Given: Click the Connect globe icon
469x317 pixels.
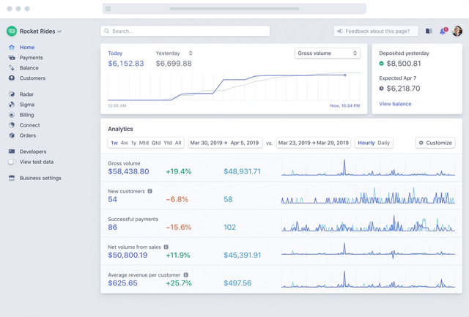Looking at the screenshot, I should [12, 125].
